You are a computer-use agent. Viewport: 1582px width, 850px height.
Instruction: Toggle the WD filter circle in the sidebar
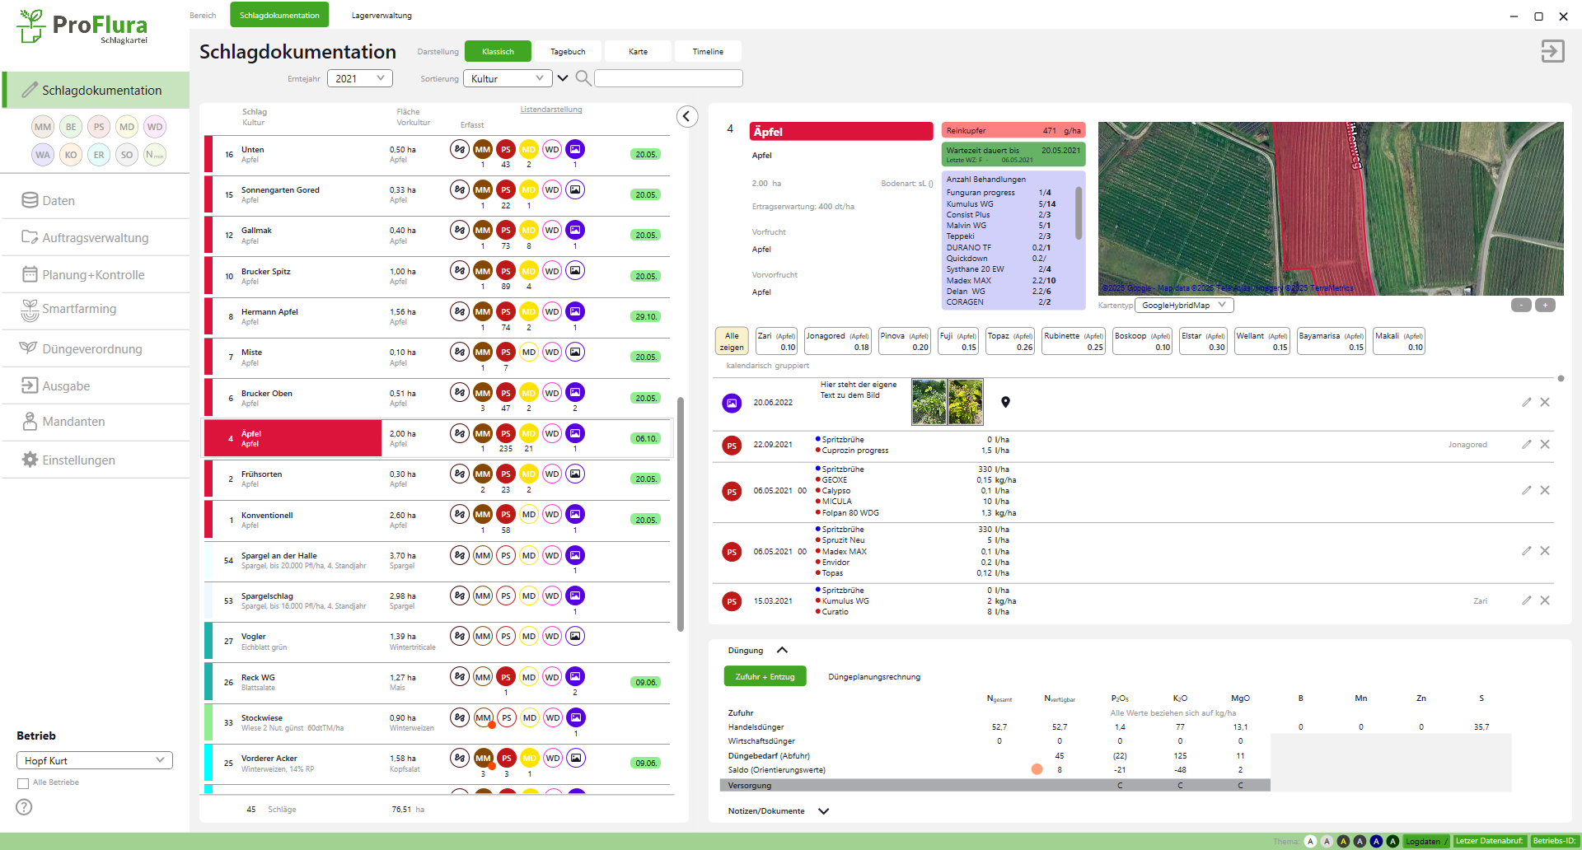[x=155, y=127]
